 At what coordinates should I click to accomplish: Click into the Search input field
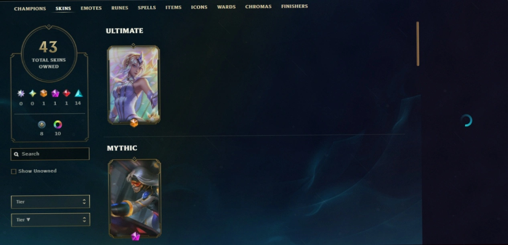pos(50,154)
